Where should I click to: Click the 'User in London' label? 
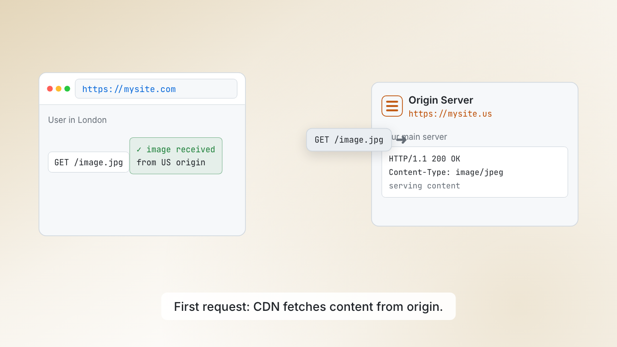pyautogui.click(x=78, y=120)
